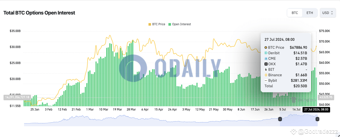Switch to the BTC tab
The width and height of the screenshot is (340, 137).
tap(295, 13)
